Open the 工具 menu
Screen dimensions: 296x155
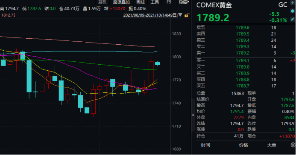coord(155,2)
